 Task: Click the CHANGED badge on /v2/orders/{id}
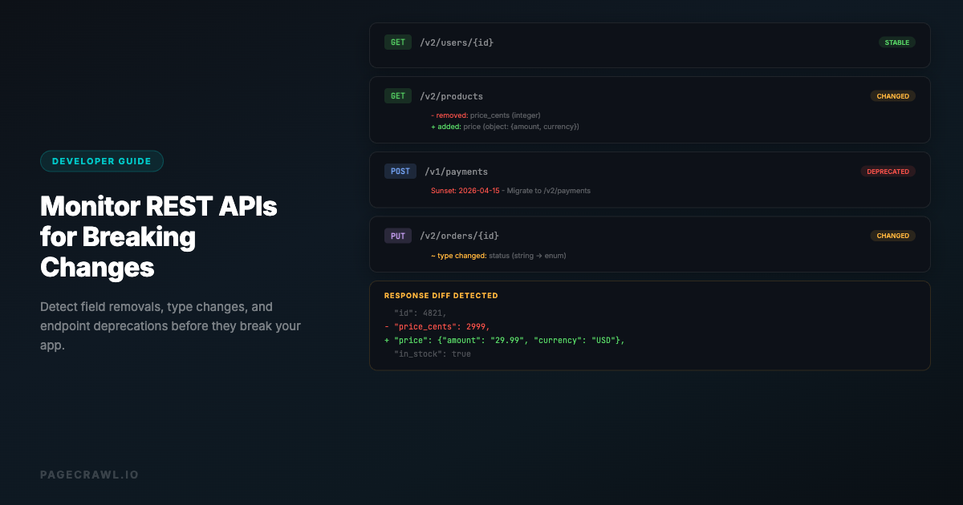pyautogui.click(x=893, y=235)
